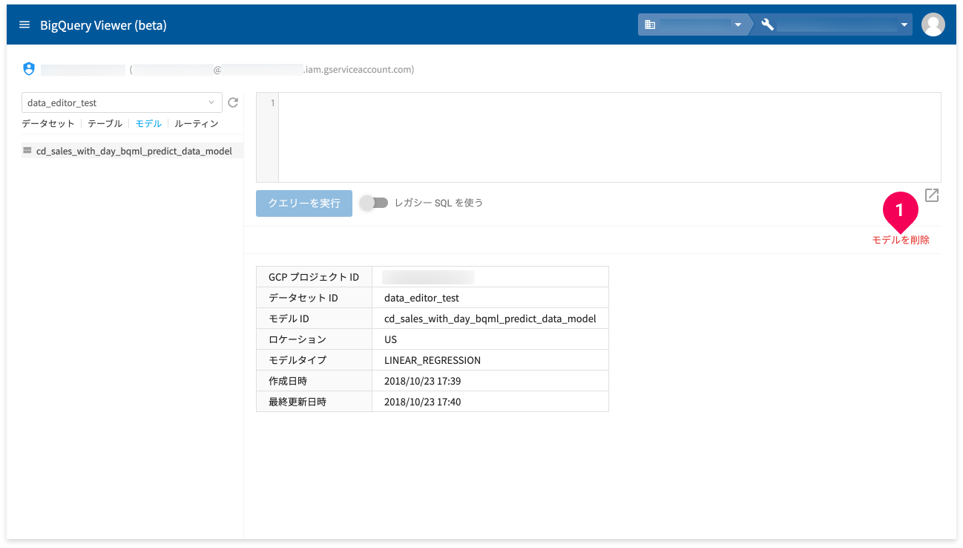This screenshot has height=548, width=963.
Task: Click the モデルを削除 link
Action: click(x=901, y=240)
